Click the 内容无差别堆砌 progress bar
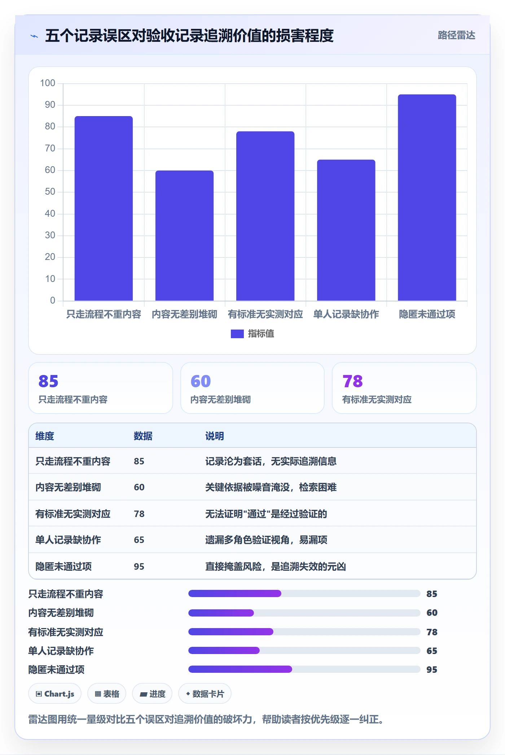This screenshot has width=505, height=755. [x=304, y=613]
